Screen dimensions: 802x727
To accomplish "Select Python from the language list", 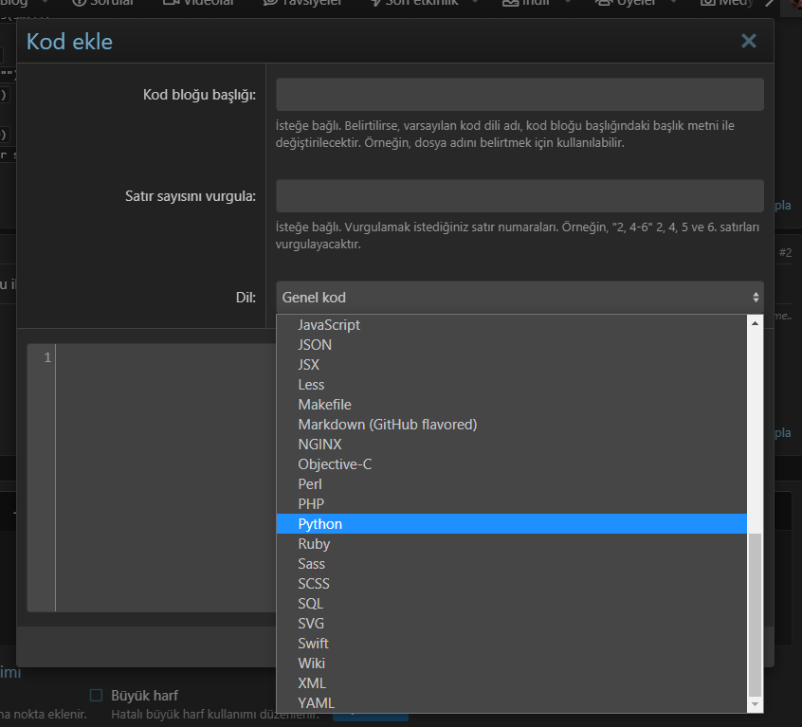I will pyautogui.click(x=320, y=524).
